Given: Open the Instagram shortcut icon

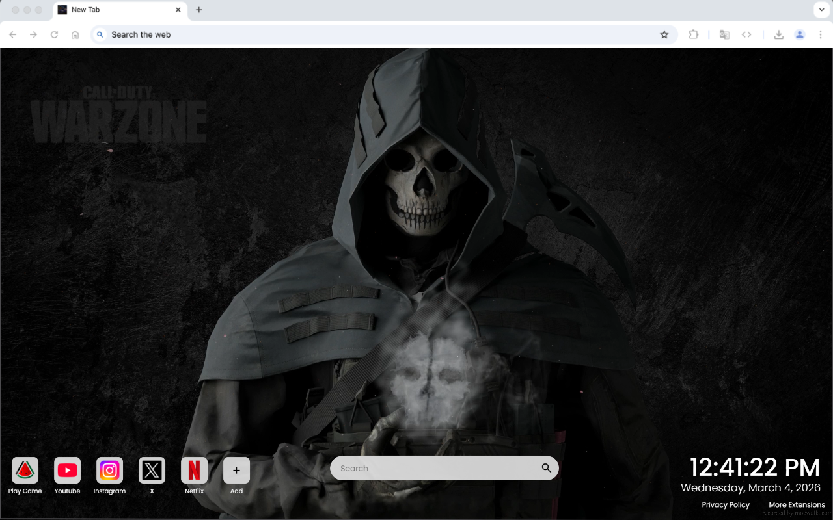Looking at the screenshot, I should [x=109, y=470].
